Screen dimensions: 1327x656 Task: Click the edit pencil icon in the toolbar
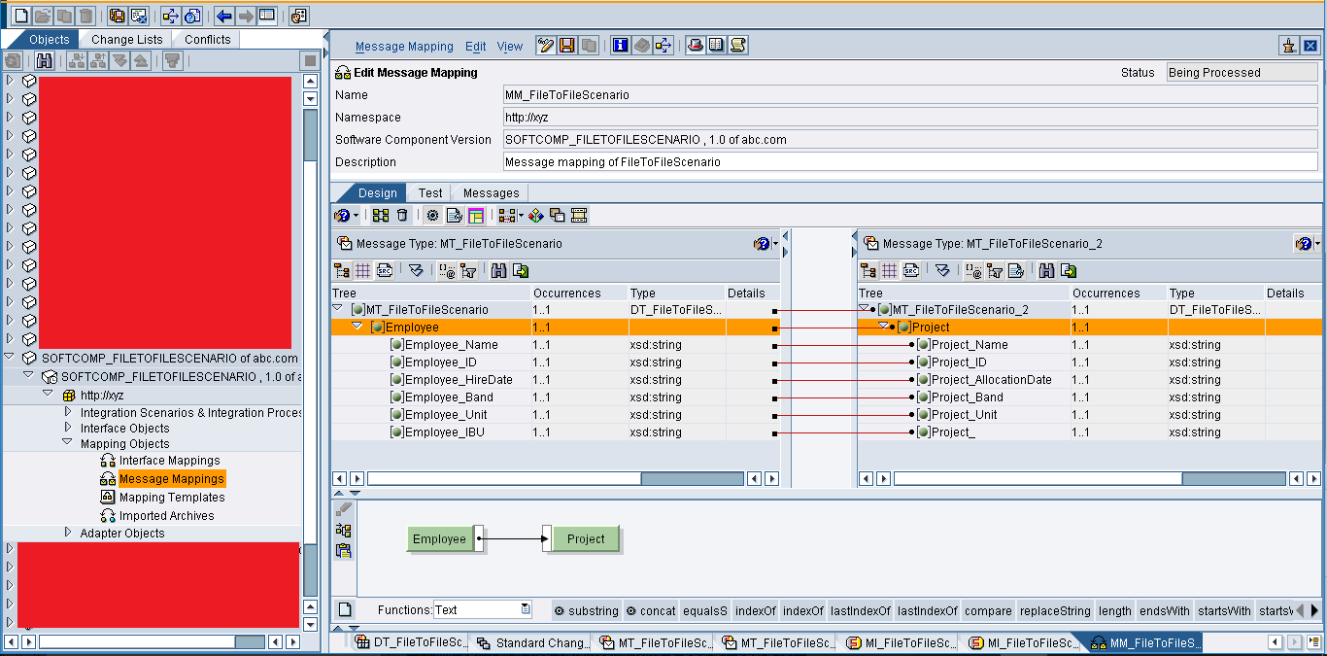[545, 45]
